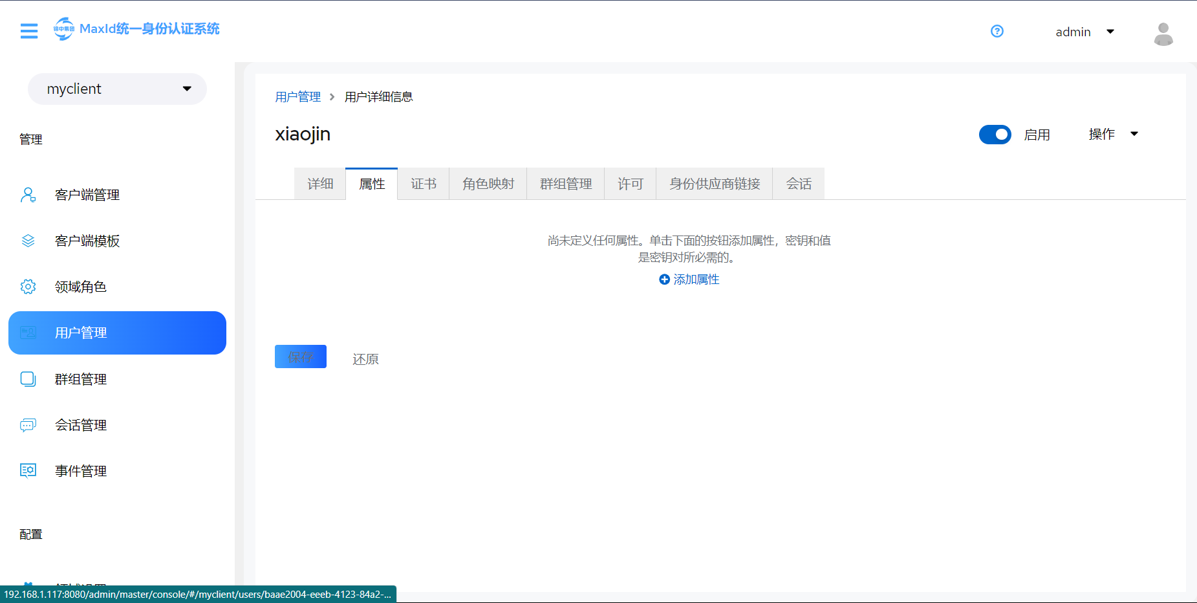Open the help question mark icon
This screenshot has width=1197, height=603.
(x=997, y=31)
